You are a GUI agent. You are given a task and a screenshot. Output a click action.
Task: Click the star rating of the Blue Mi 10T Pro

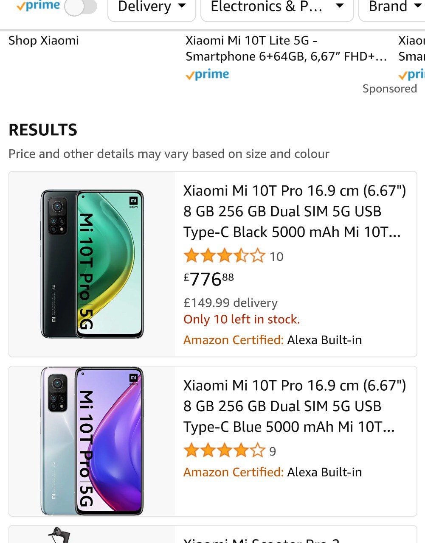[x=224, y=451]
